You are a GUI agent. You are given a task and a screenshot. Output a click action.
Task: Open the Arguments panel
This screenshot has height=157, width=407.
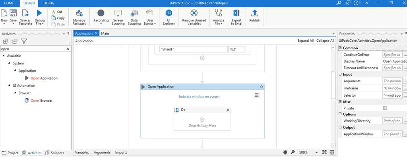tap(102, 152)
